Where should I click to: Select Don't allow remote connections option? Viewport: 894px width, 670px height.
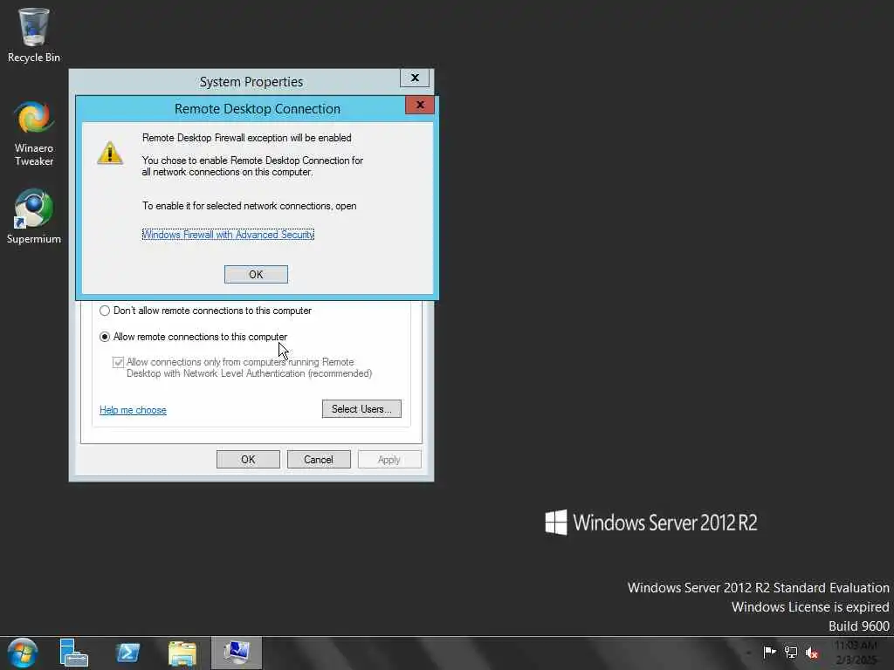[x=206, y=311]
